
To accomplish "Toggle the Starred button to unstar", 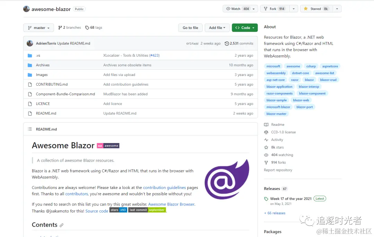I will click(317, 9).
